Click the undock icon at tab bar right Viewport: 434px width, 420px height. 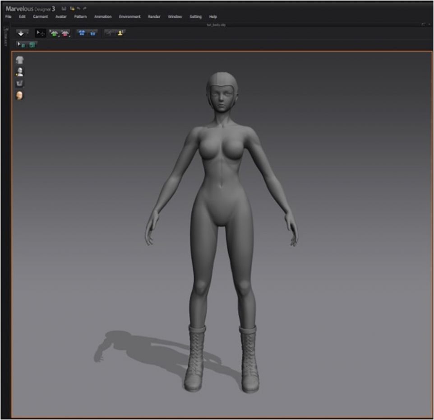point(423,25)
